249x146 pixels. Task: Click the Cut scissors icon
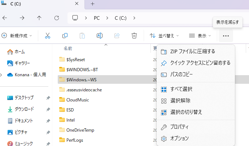pos(48,36)
